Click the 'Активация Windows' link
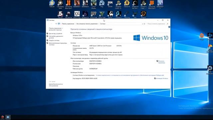This screenshot has width=213, height=120. (x=162, y=79)
